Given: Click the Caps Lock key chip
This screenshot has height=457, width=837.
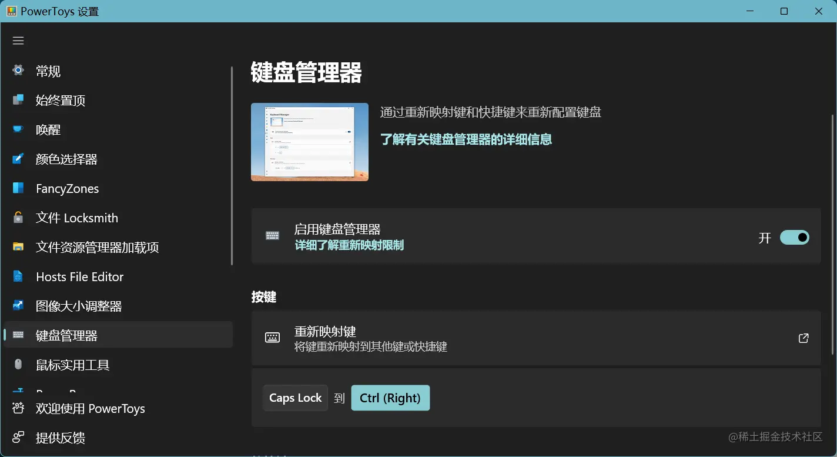Looking at the screenshot, I should point(296,398).
